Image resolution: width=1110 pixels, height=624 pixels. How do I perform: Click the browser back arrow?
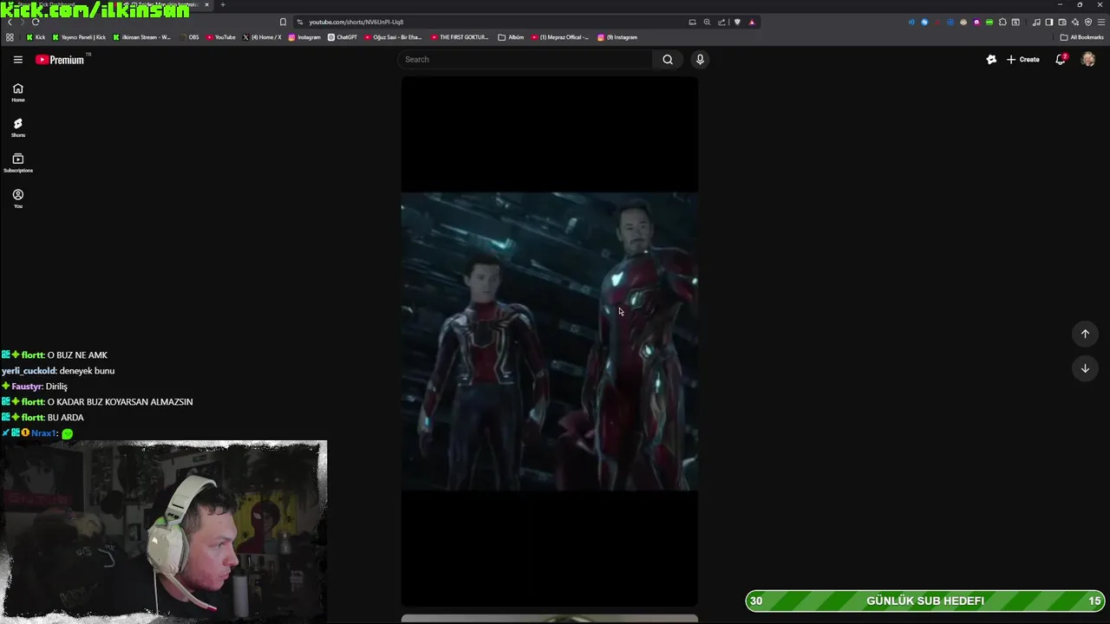[x=10, y=22]
